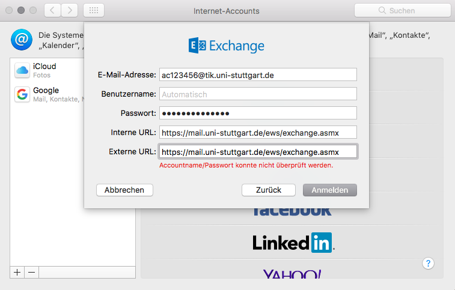455x290 pixels.
Task: Click the Passwort field
Action: pos(258,113)
